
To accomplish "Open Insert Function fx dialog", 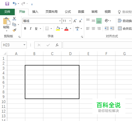I will (x=57, y=45).
